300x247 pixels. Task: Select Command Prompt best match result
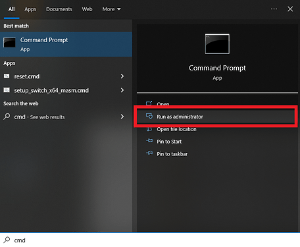coord(66,44)
